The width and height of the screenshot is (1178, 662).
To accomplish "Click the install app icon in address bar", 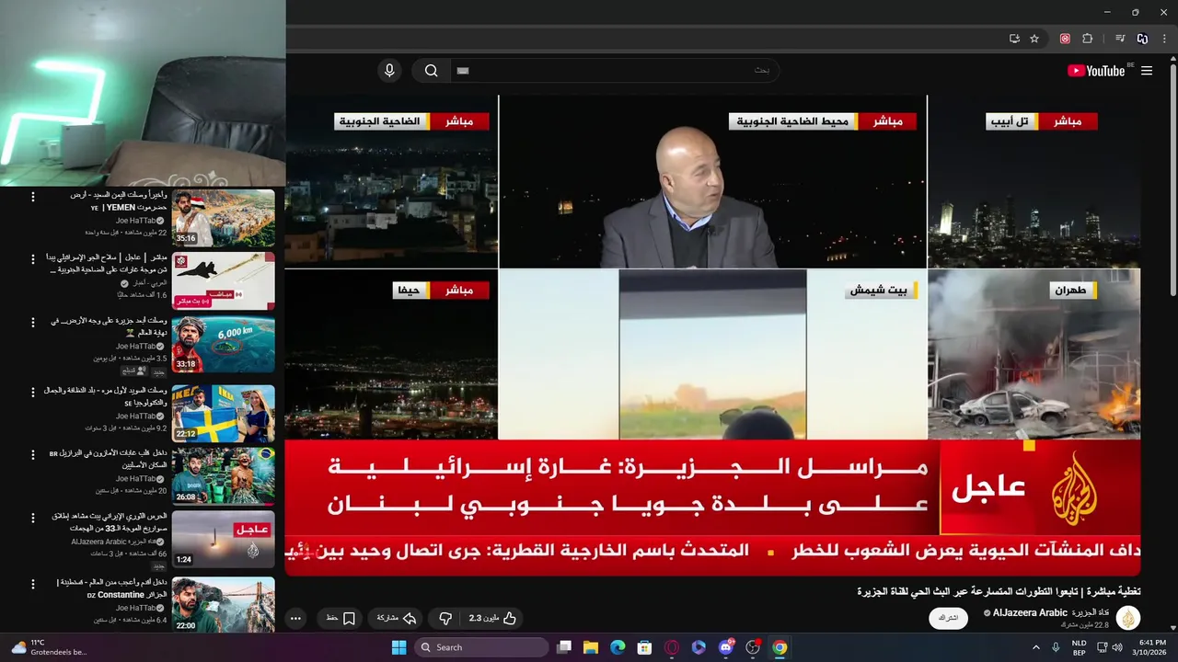I will [x=1014, y=39].
